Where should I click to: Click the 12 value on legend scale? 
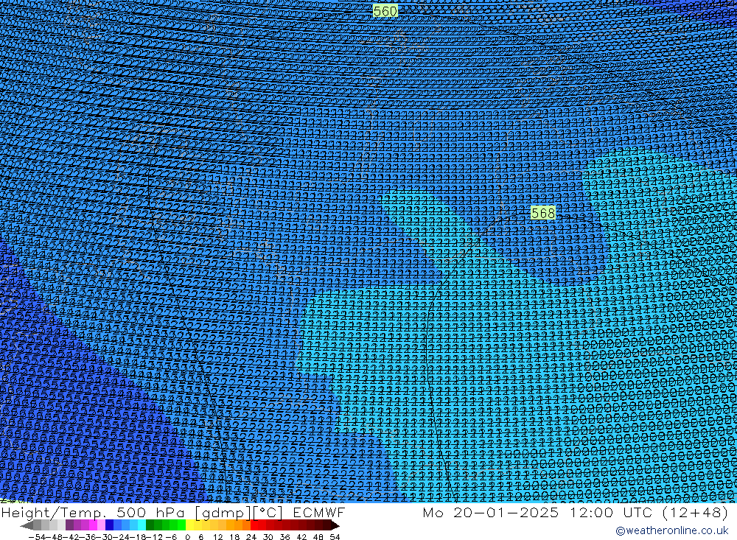coord(217,537)
